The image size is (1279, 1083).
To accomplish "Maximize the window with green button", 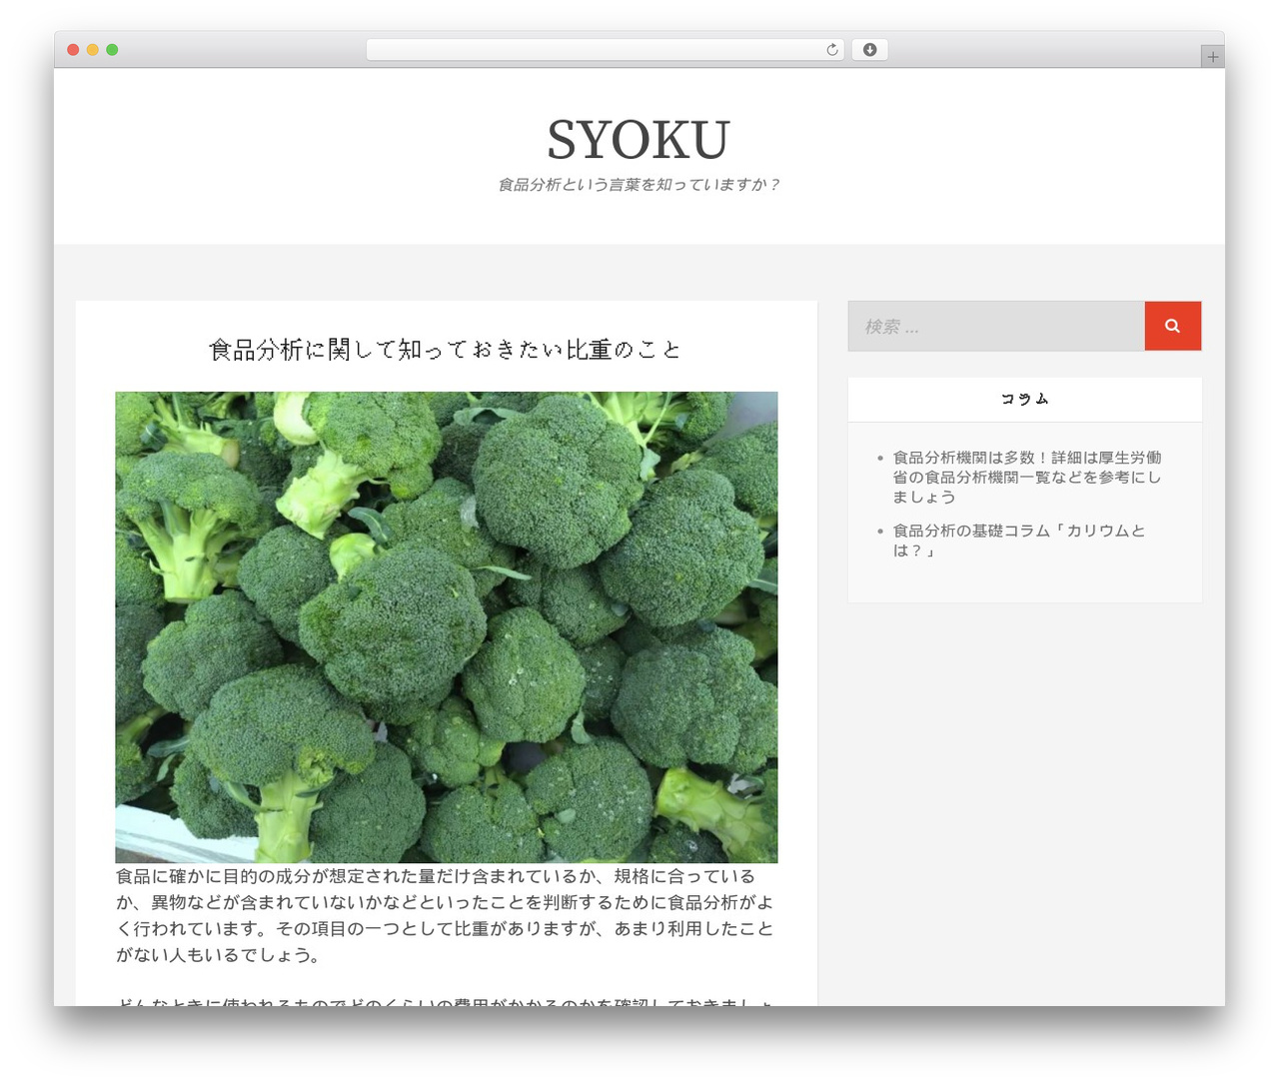I will coord(112,50).
